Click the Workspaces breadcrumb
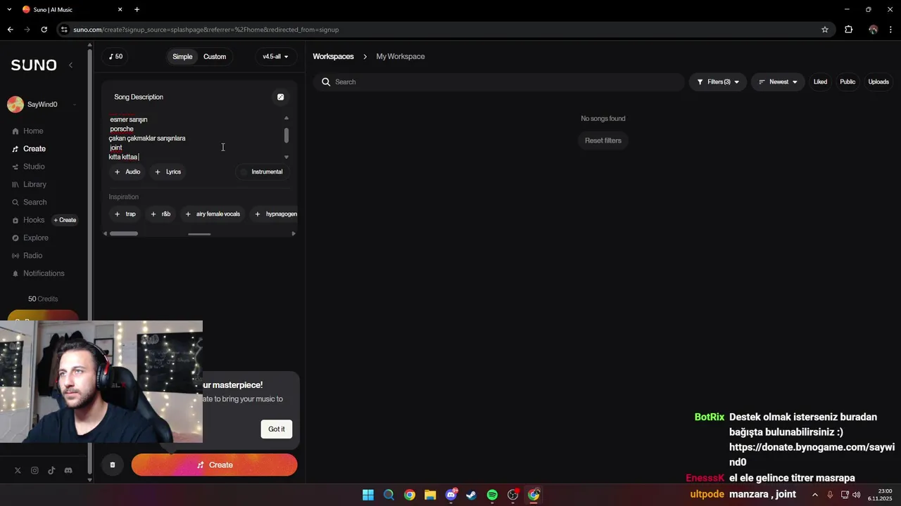This screenshot has height=506, width=901. click(x=333, y=56)
